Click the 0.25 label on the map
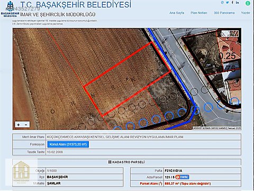 pos(227,56)
